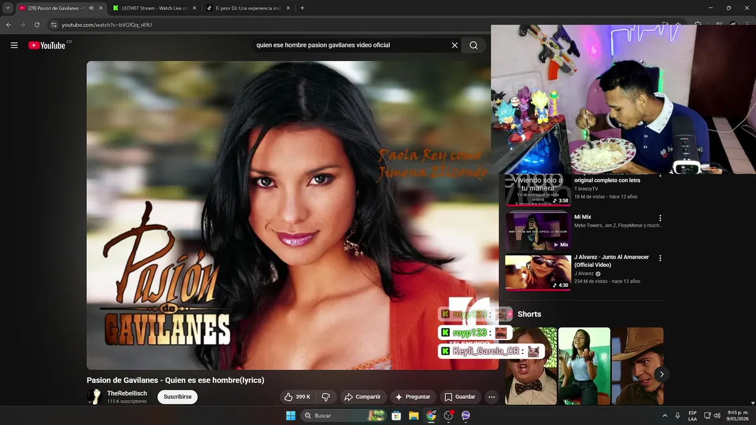The width and height of the screenshot is (756, 425).
Task: Switch to El peor DJ TikTok tab
Action: click(x=248, y=8)
